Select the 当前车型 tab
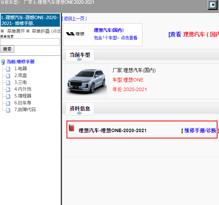 tap(80, 55)
